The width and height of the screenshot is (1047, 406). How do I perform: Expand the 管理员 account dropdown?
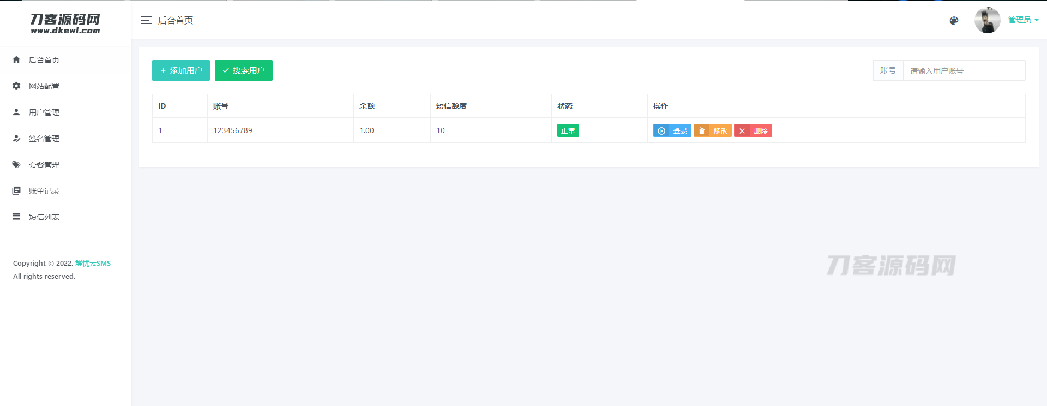tap(1023, 20)
